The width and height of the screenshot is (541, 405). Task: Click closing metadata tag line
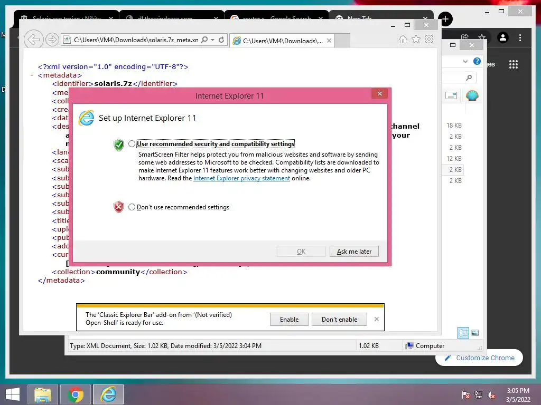(61, 281)
